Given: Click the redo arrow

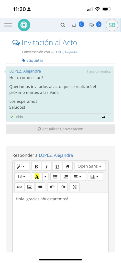Looking at the screenshot, I should point(63,187).
